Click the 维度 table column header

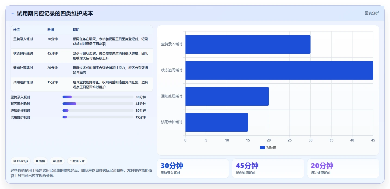[17, 30]
